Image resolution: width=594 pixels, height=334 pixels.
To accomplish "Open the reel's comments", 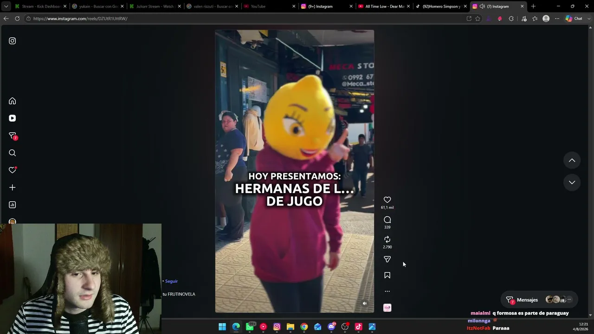I will pyautogui.click(x=387, y=220).
